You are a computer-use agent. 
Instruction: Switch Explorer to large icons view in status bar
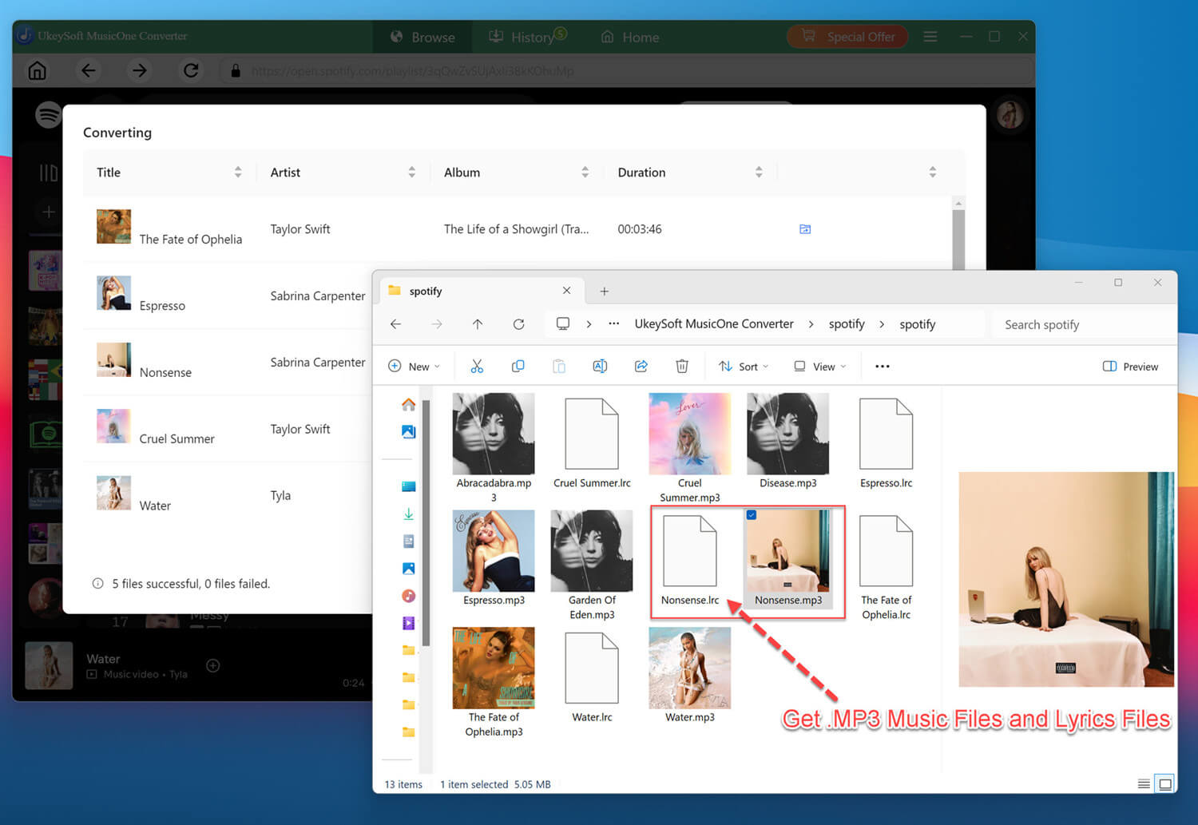(1165, 784)
